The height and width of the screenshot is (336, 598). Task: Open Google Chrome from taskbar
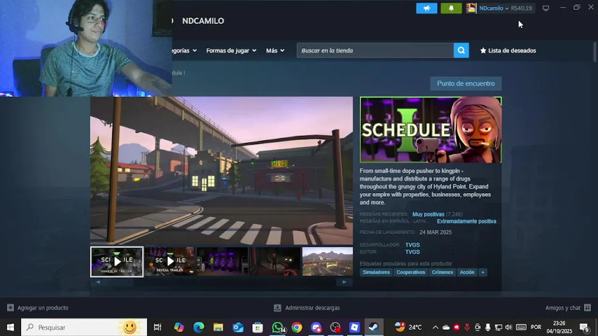tap(297, 327)
